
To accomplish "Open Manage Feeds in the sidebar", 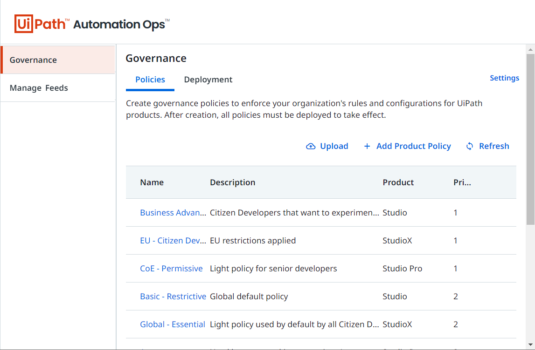I will pos(58,88).
